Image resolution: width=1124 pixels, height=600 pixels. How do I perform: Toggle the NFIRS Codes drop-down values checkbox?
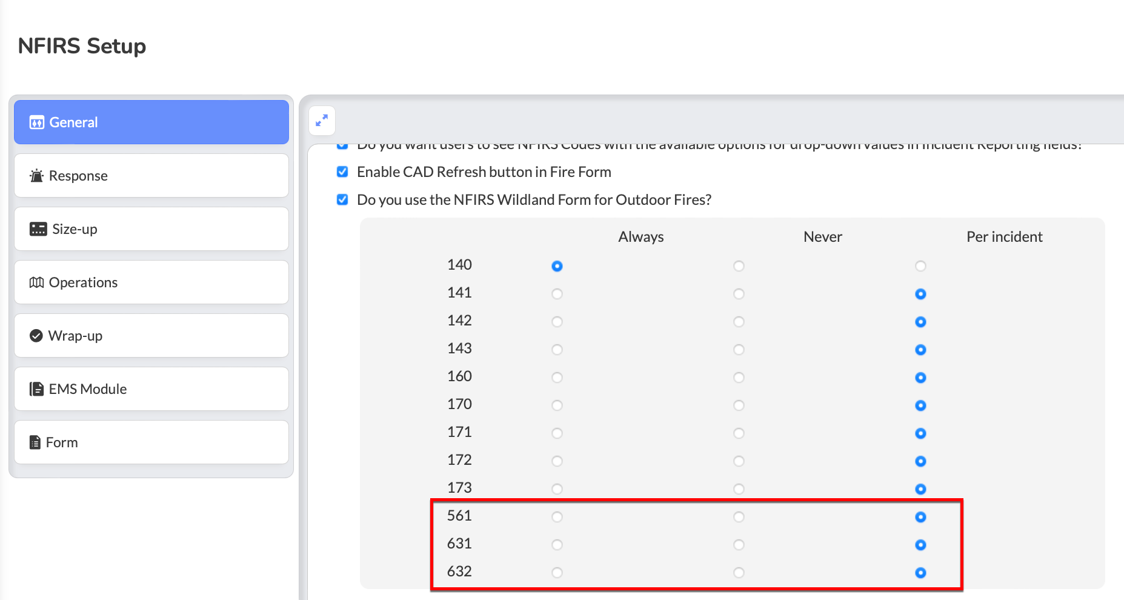[342, 145]
